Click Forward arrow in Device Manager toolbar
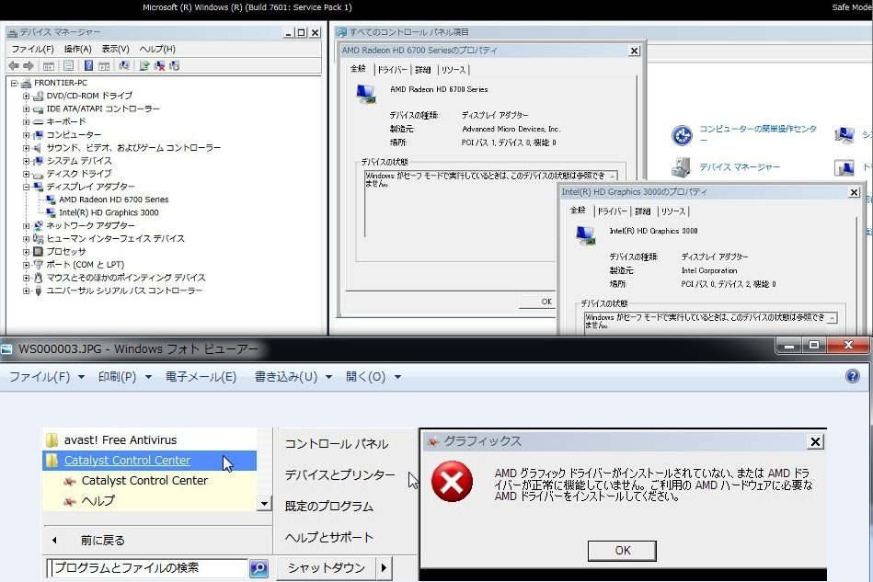Image resolution: width=873 pixels, height=582 pixels. 29,65
